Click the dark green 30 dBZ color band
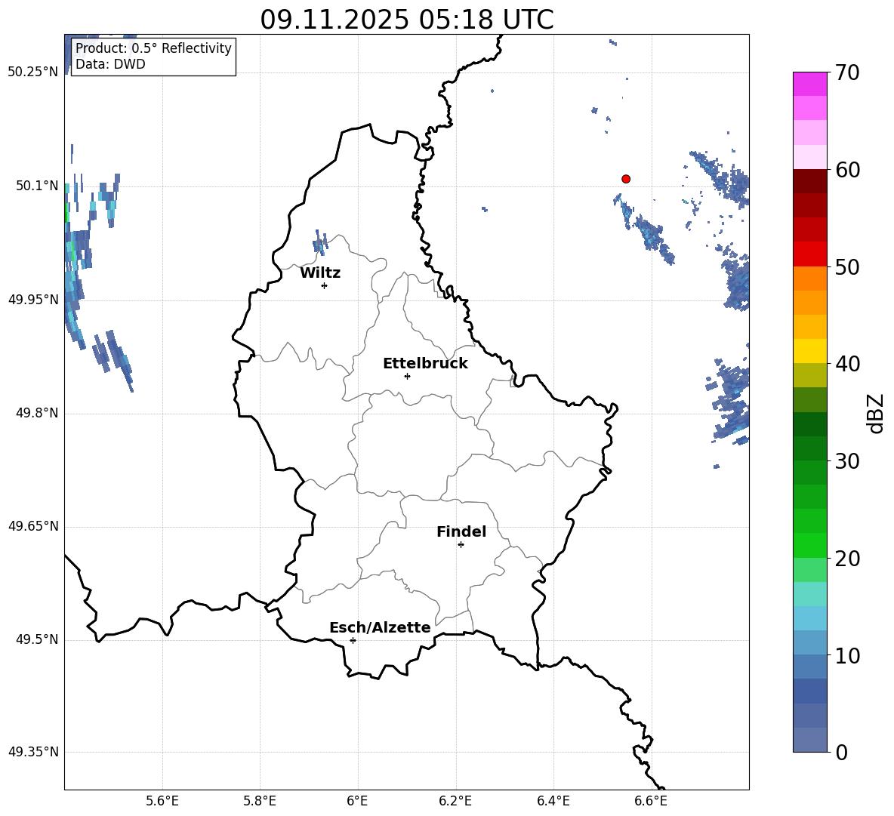The width and height of the screenshot is (894, 816). (809, 448)
